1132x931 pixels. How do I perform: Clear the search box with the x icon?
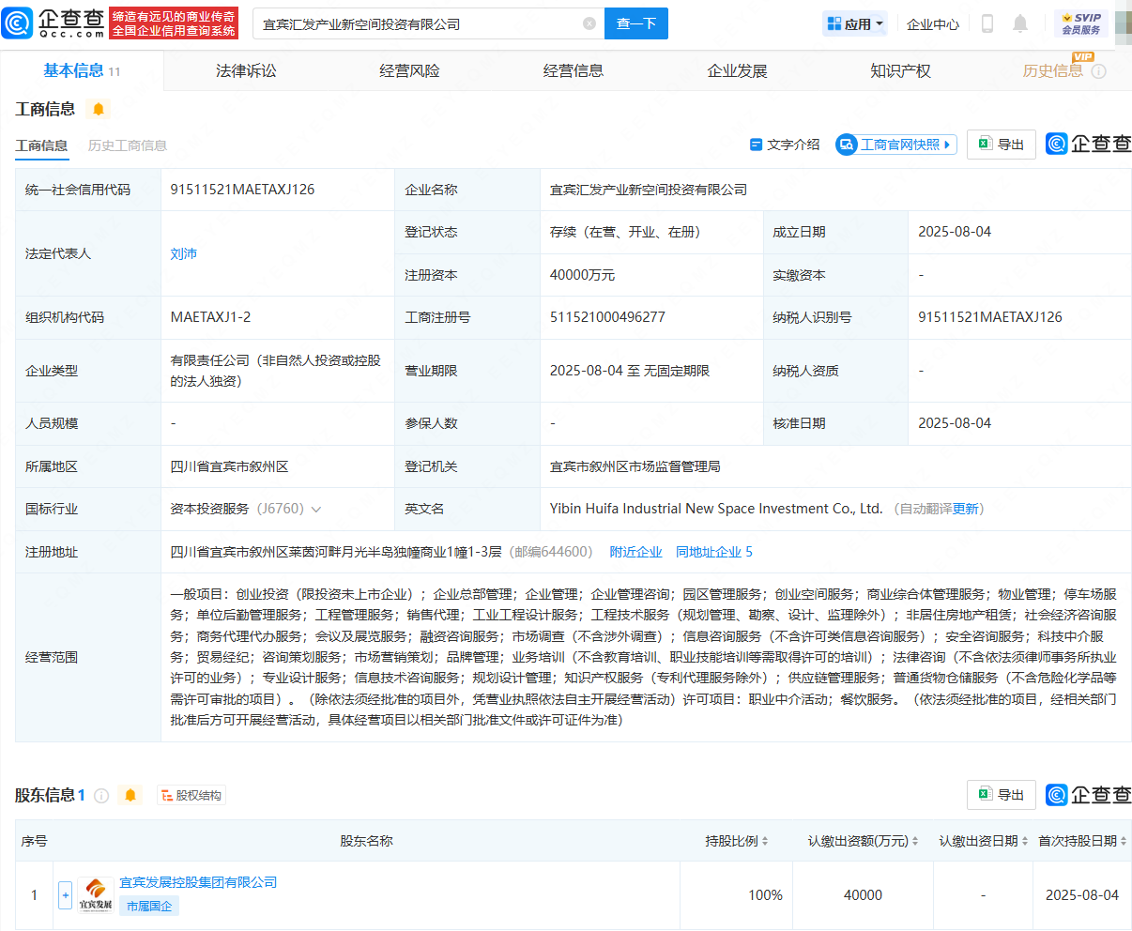589,23
